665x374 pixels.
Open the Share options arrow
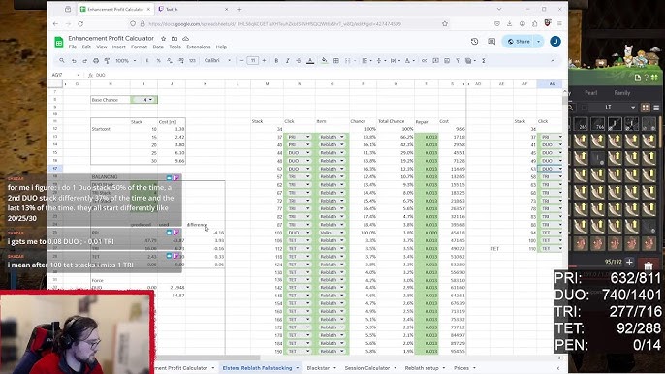coord(539,41)
